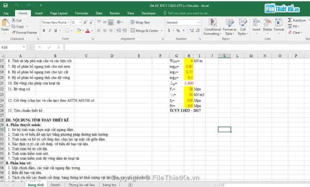Enable Wrap Text

pyautogui.click(x=140, y=22)
